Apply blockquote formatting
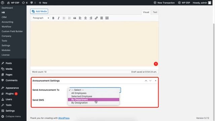The image size is (215, 121). (x=75, y=18)
